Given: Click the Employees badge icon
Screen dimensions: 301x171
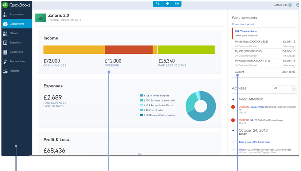Looking at the screenshot, I should click(5, 52).
